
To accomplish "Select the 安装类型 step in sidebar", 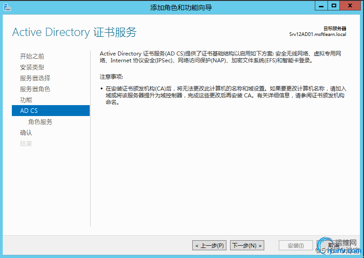I will [32, 67].
